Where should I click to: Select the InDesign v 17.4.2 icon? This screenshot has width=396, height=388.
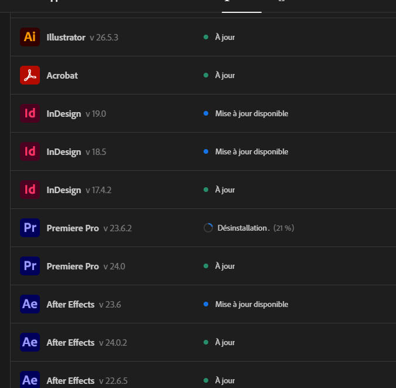click(30, 190)
